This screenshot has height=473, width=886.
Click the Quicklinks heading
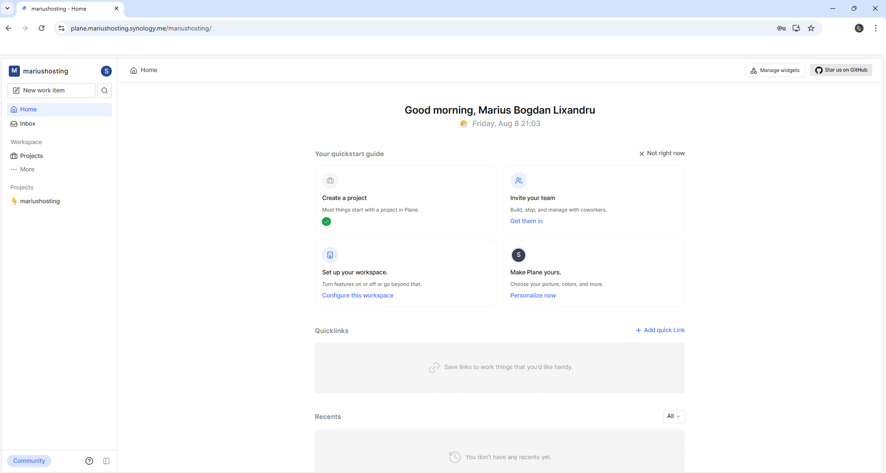(332, 331)
